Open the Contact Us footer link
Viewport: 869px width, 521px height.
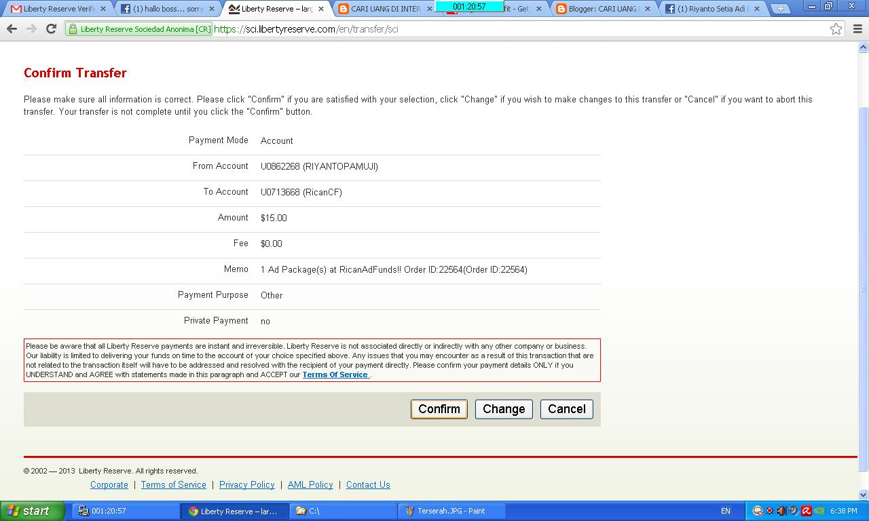[x=368, y=484]
